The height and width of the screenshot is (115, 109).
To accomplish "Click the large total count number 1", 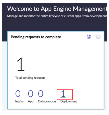I will (x=21, y=64).
